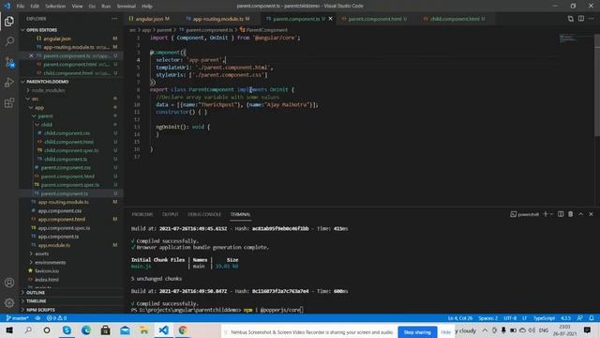The image size is (600, 338).
Task: Expand the assets folder
Action: pyautogui.click(x=41, y=253)
